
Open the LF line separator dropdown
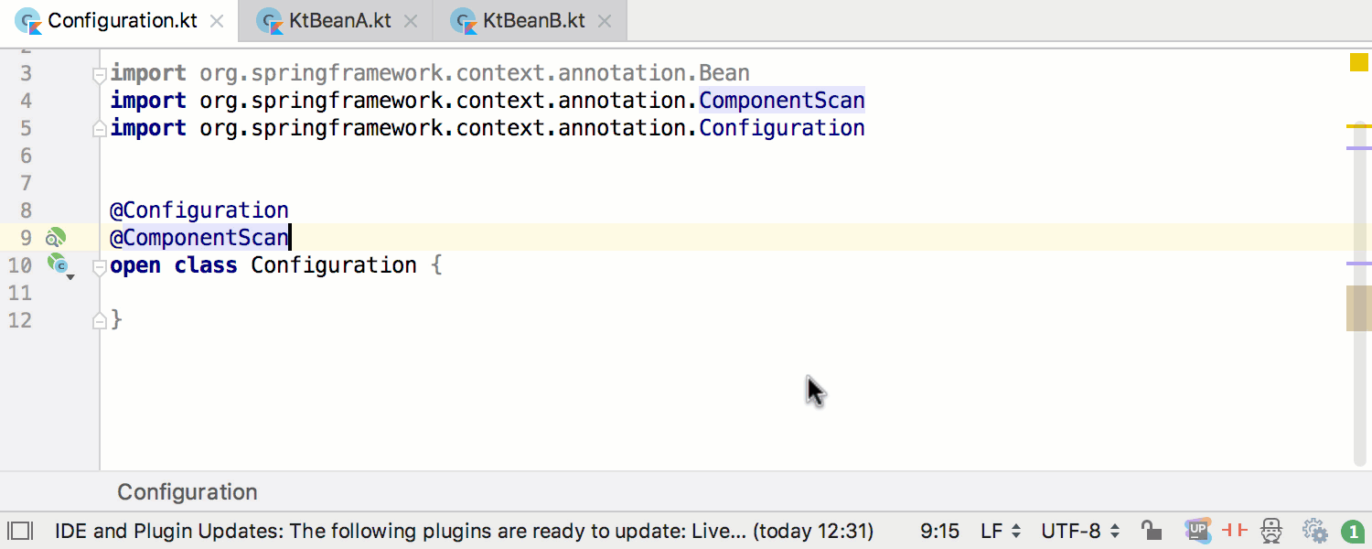[x=1001, y=531]
